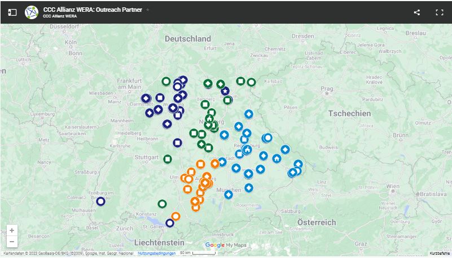Open map in fullscreen view
Image resolution: width=452 pixels, height=258 pixels.
pyautogui.click(x=440, y=12)
